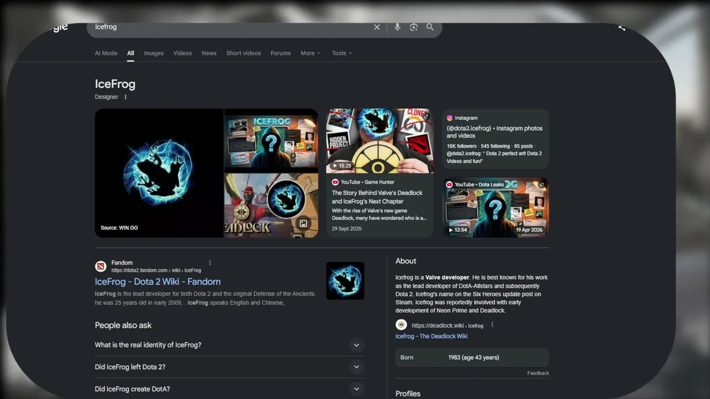Open the '(@dota2.icefrog) • Instagram photos and videos' link
The width and height of the screenshot is (710, 399).
(x=495, y=132)
